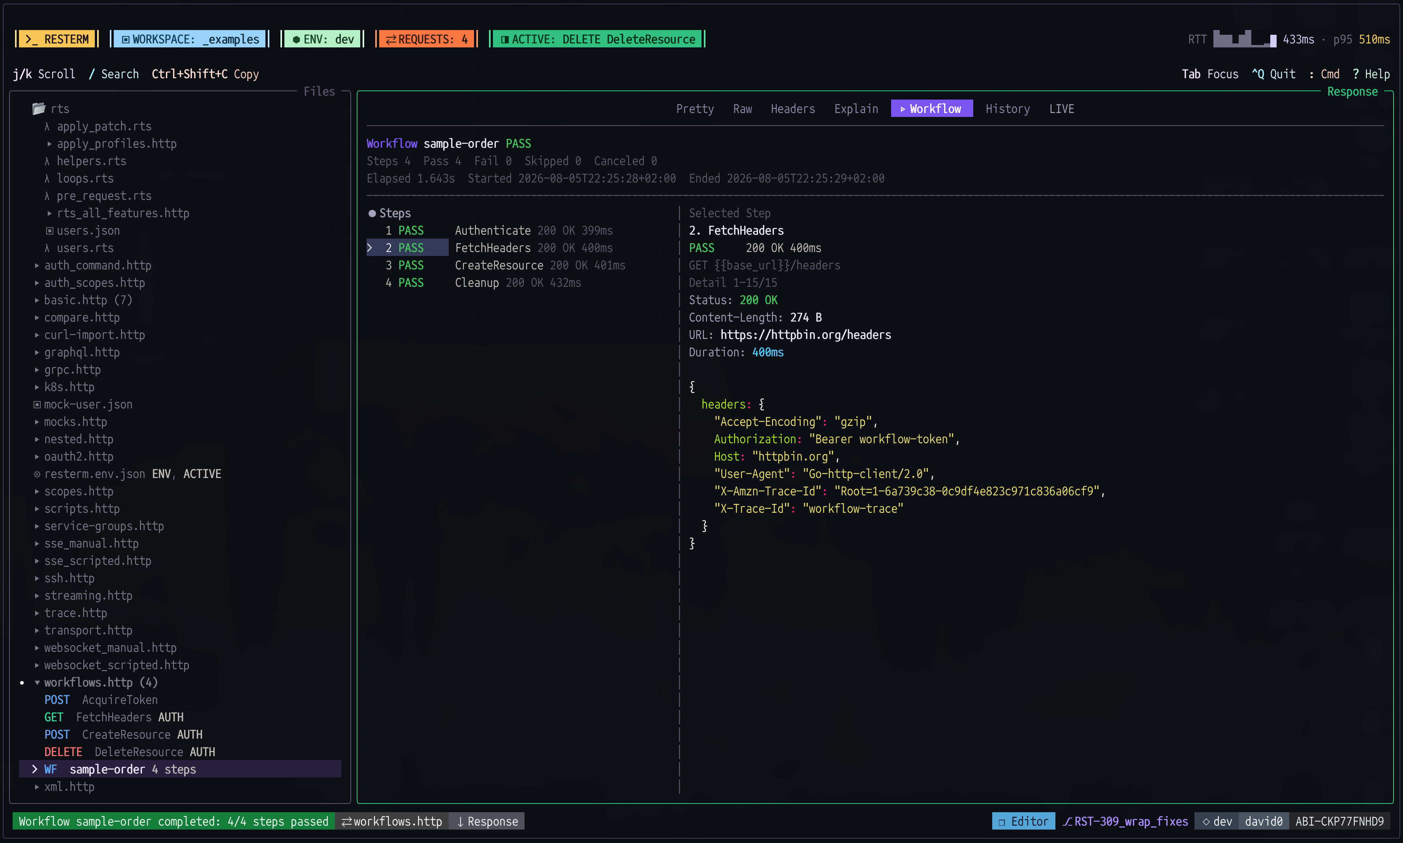Open pre_request.rts script file
The width and height of the screenshot is (1403, 843).
point(104,196)
